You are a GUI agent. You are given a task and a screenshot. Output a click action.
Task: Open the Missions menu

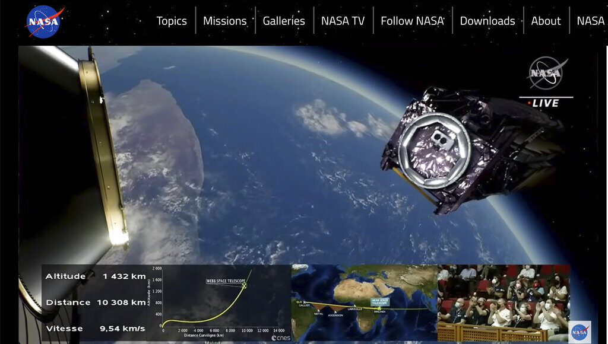[224, 21]
